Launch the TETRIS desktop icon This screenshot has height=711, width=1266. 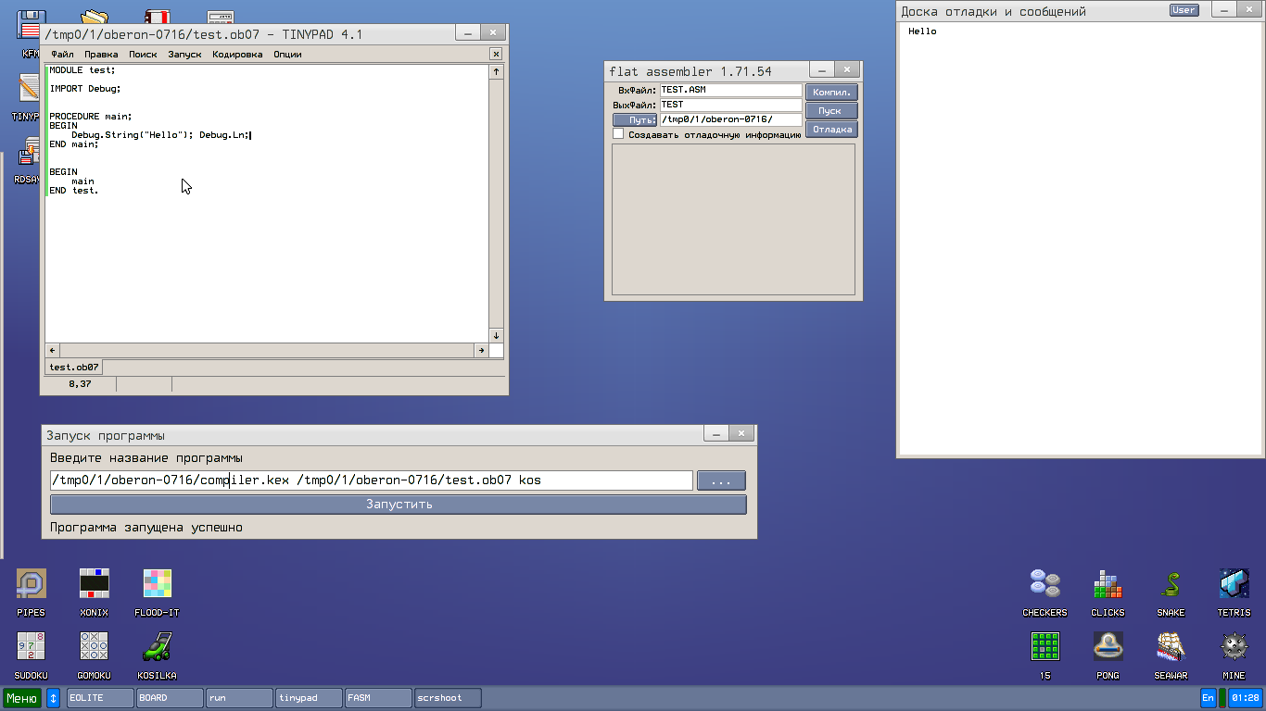1234,585
